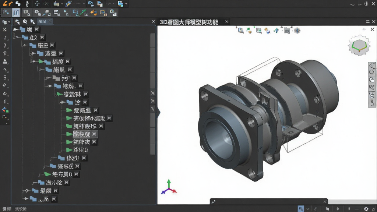377x212 pixels.
Task: Click the top icon of the viewport's right tool strip
Action: (372, 66)
